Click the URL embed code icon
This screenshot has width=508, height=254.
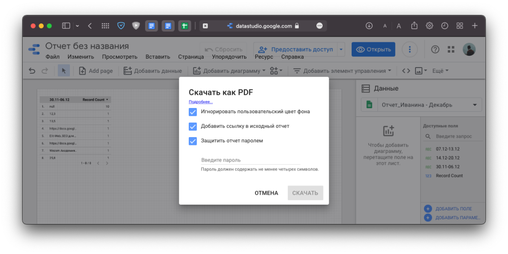coord(406,70)
